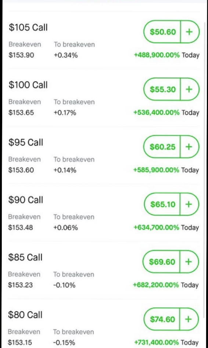Add the $85 Call with plus icon

pos(189,262)
